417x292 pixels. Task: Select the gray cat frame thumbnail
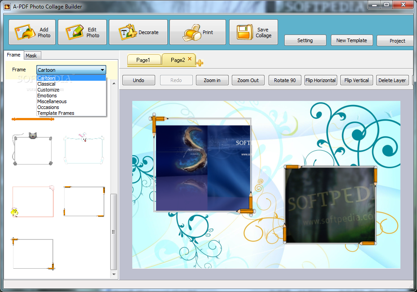[32, 149]
